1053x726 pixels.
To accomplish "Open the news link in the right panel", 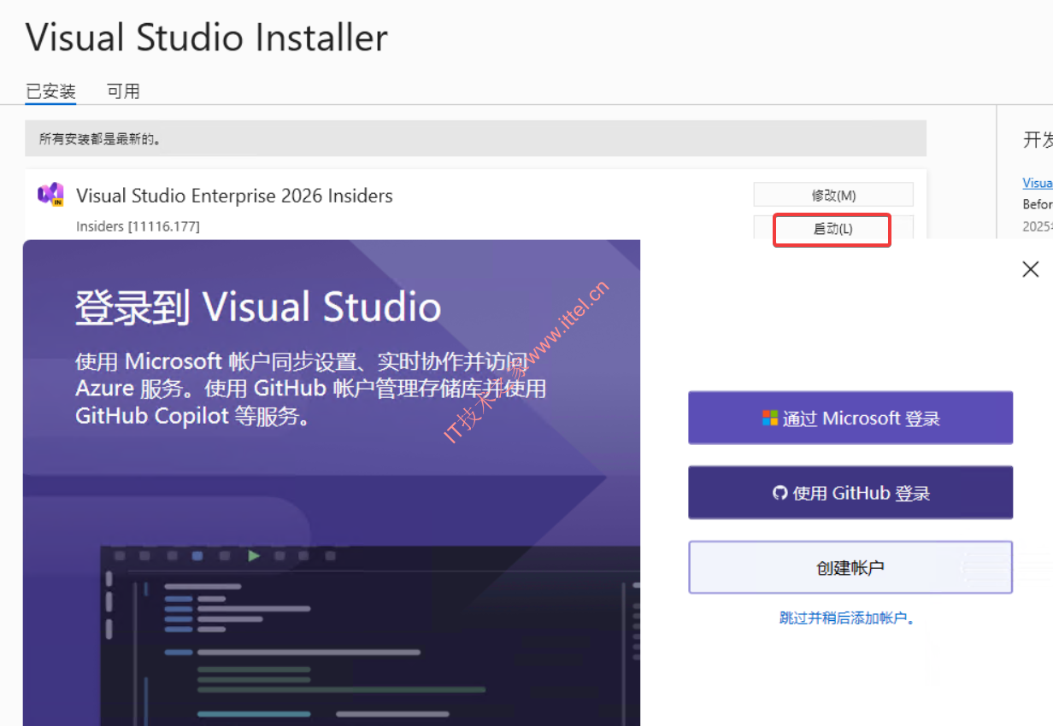I will point(1038,183).
